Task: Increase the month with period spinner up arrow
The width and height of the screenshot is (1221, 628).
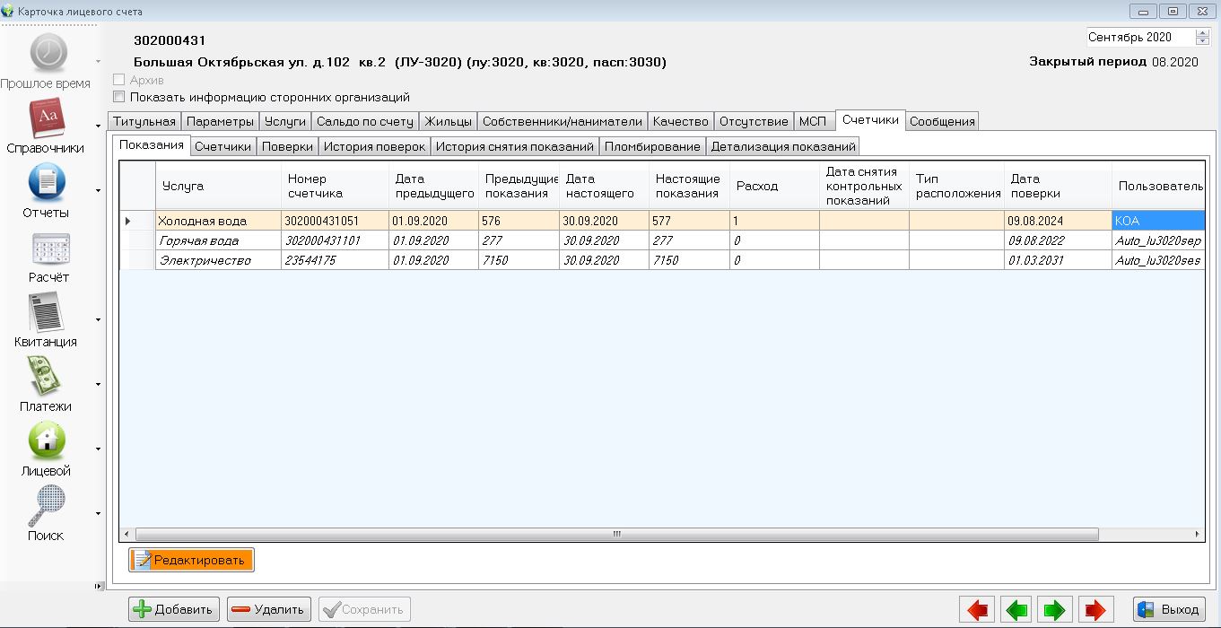Action: pyautogui.click(x=1202, y=33)
